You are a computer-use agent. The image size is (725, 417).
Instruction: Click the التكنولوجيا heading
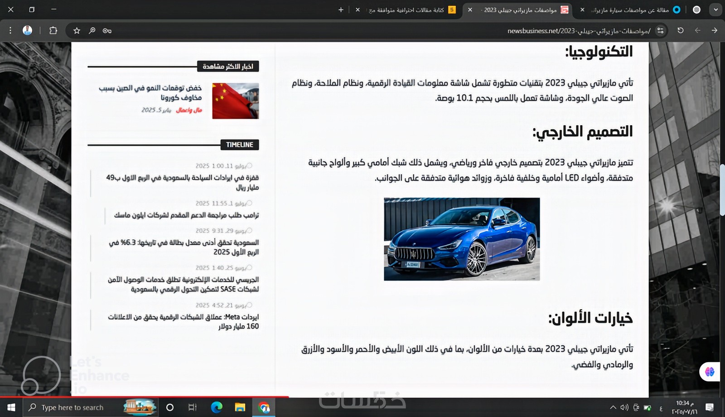point(599,52)
